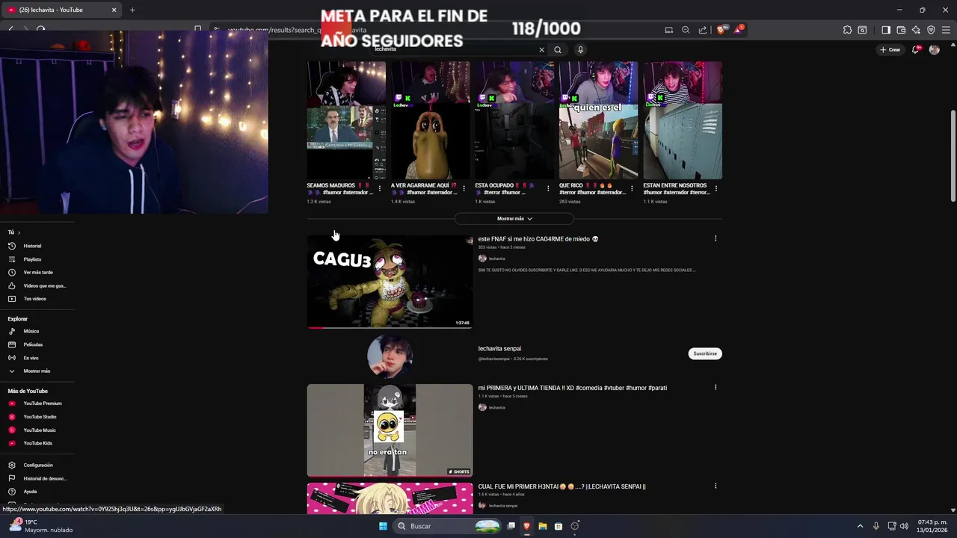Click the Brave Shields lion icon

[721, 30]
